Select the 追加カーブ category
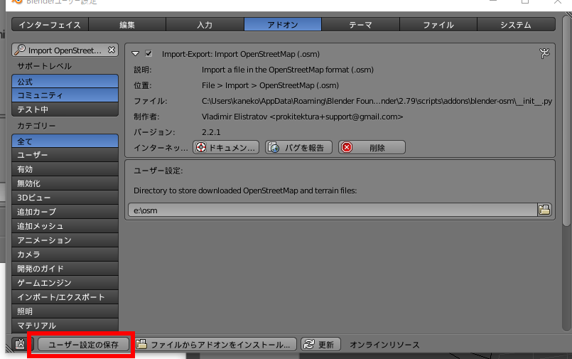 pyautogui.click(x=65, y=212)
